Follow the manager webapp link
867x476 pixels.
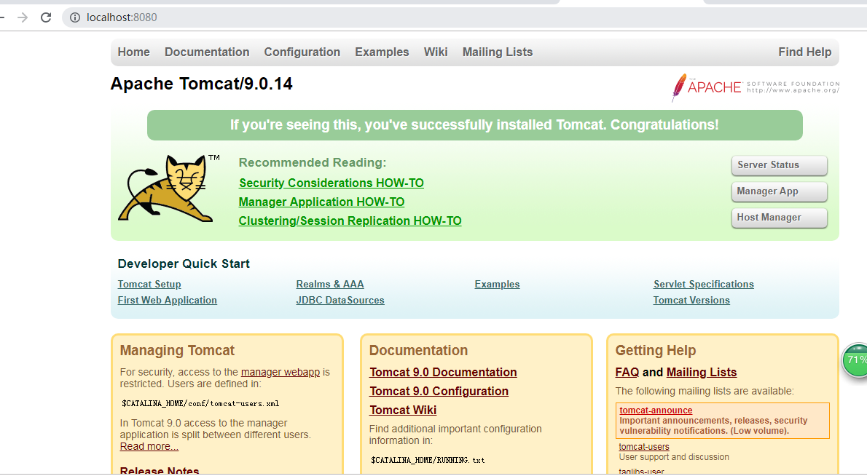tap(280, 372)
